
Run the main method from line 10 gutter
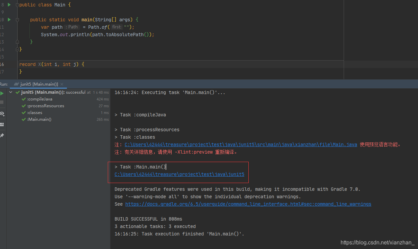tap(9, 20)
